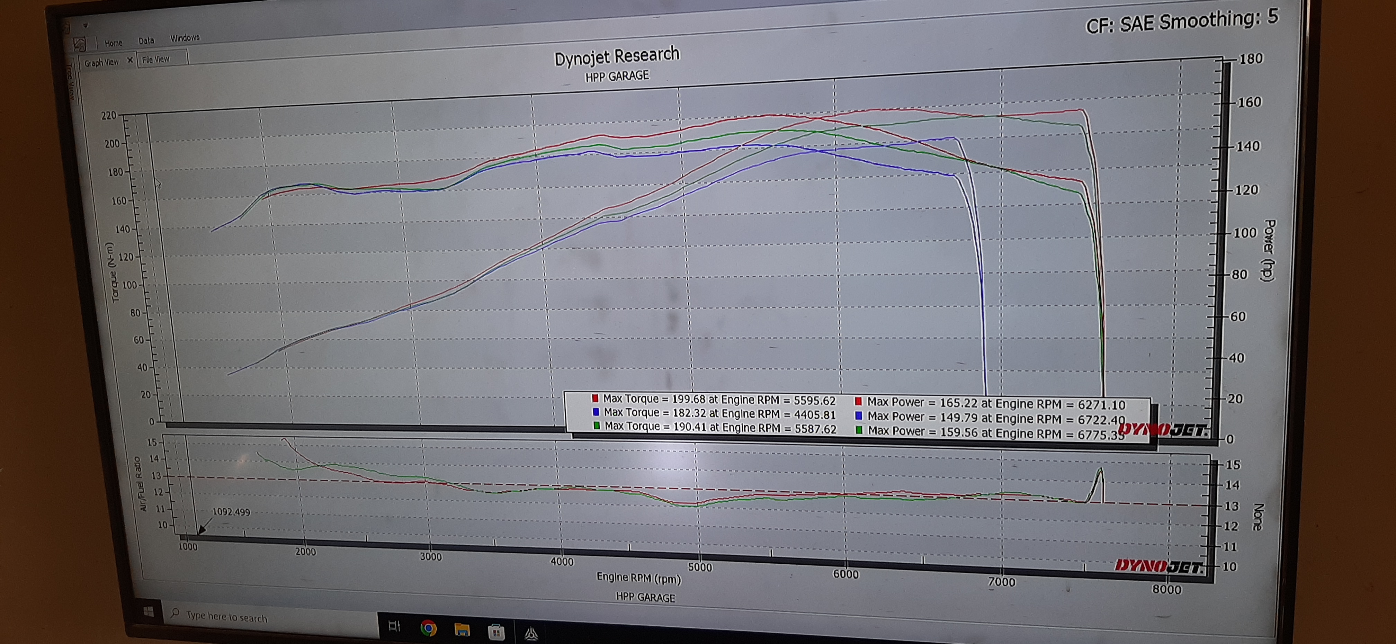Open Microsoft Store from the taskbar

496,632
